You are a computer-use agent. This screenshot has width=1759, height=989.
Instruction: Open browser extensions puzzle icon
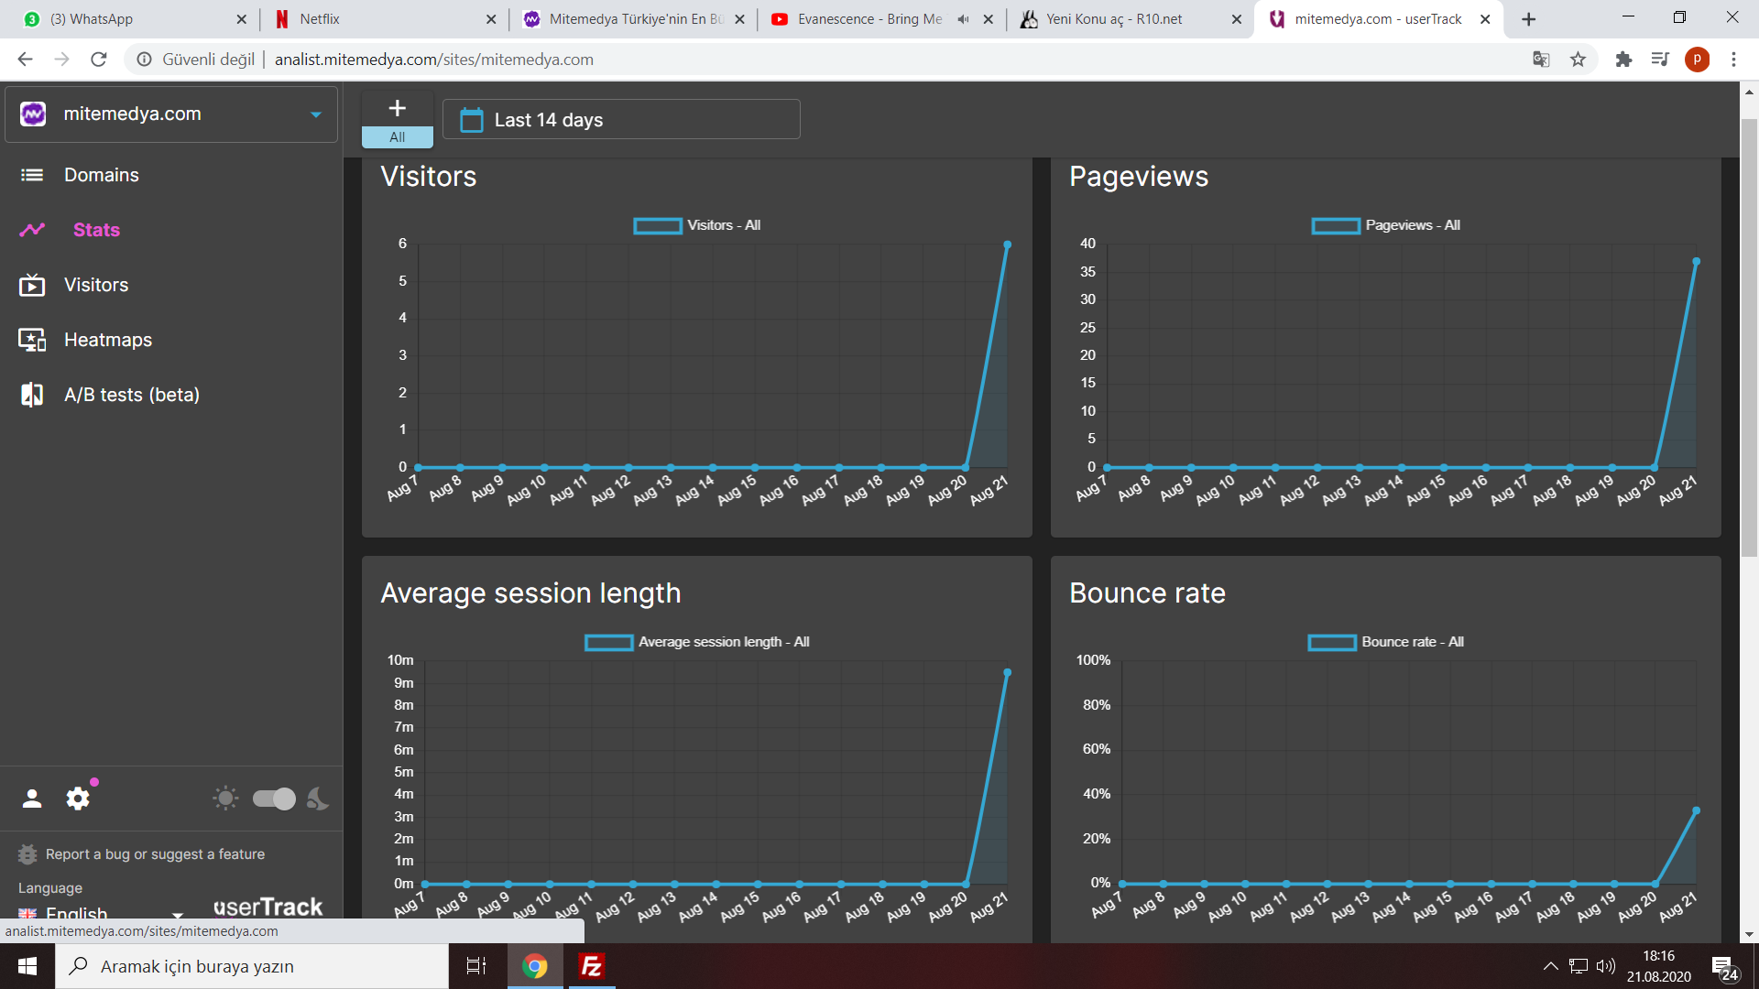coord(1623,60)
